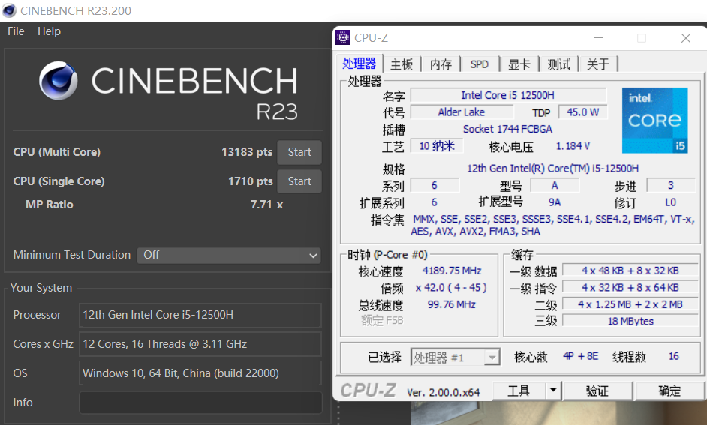Image resolution: width=707 pixels, height=425 pixels.
Task: Click the TDP value 45.0 W
Action: pyautogui.click(x=583, y=112)
